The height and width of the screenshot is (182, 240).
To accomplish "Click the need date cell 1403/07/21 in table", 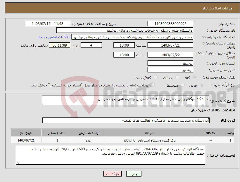I will coord(26,140).
